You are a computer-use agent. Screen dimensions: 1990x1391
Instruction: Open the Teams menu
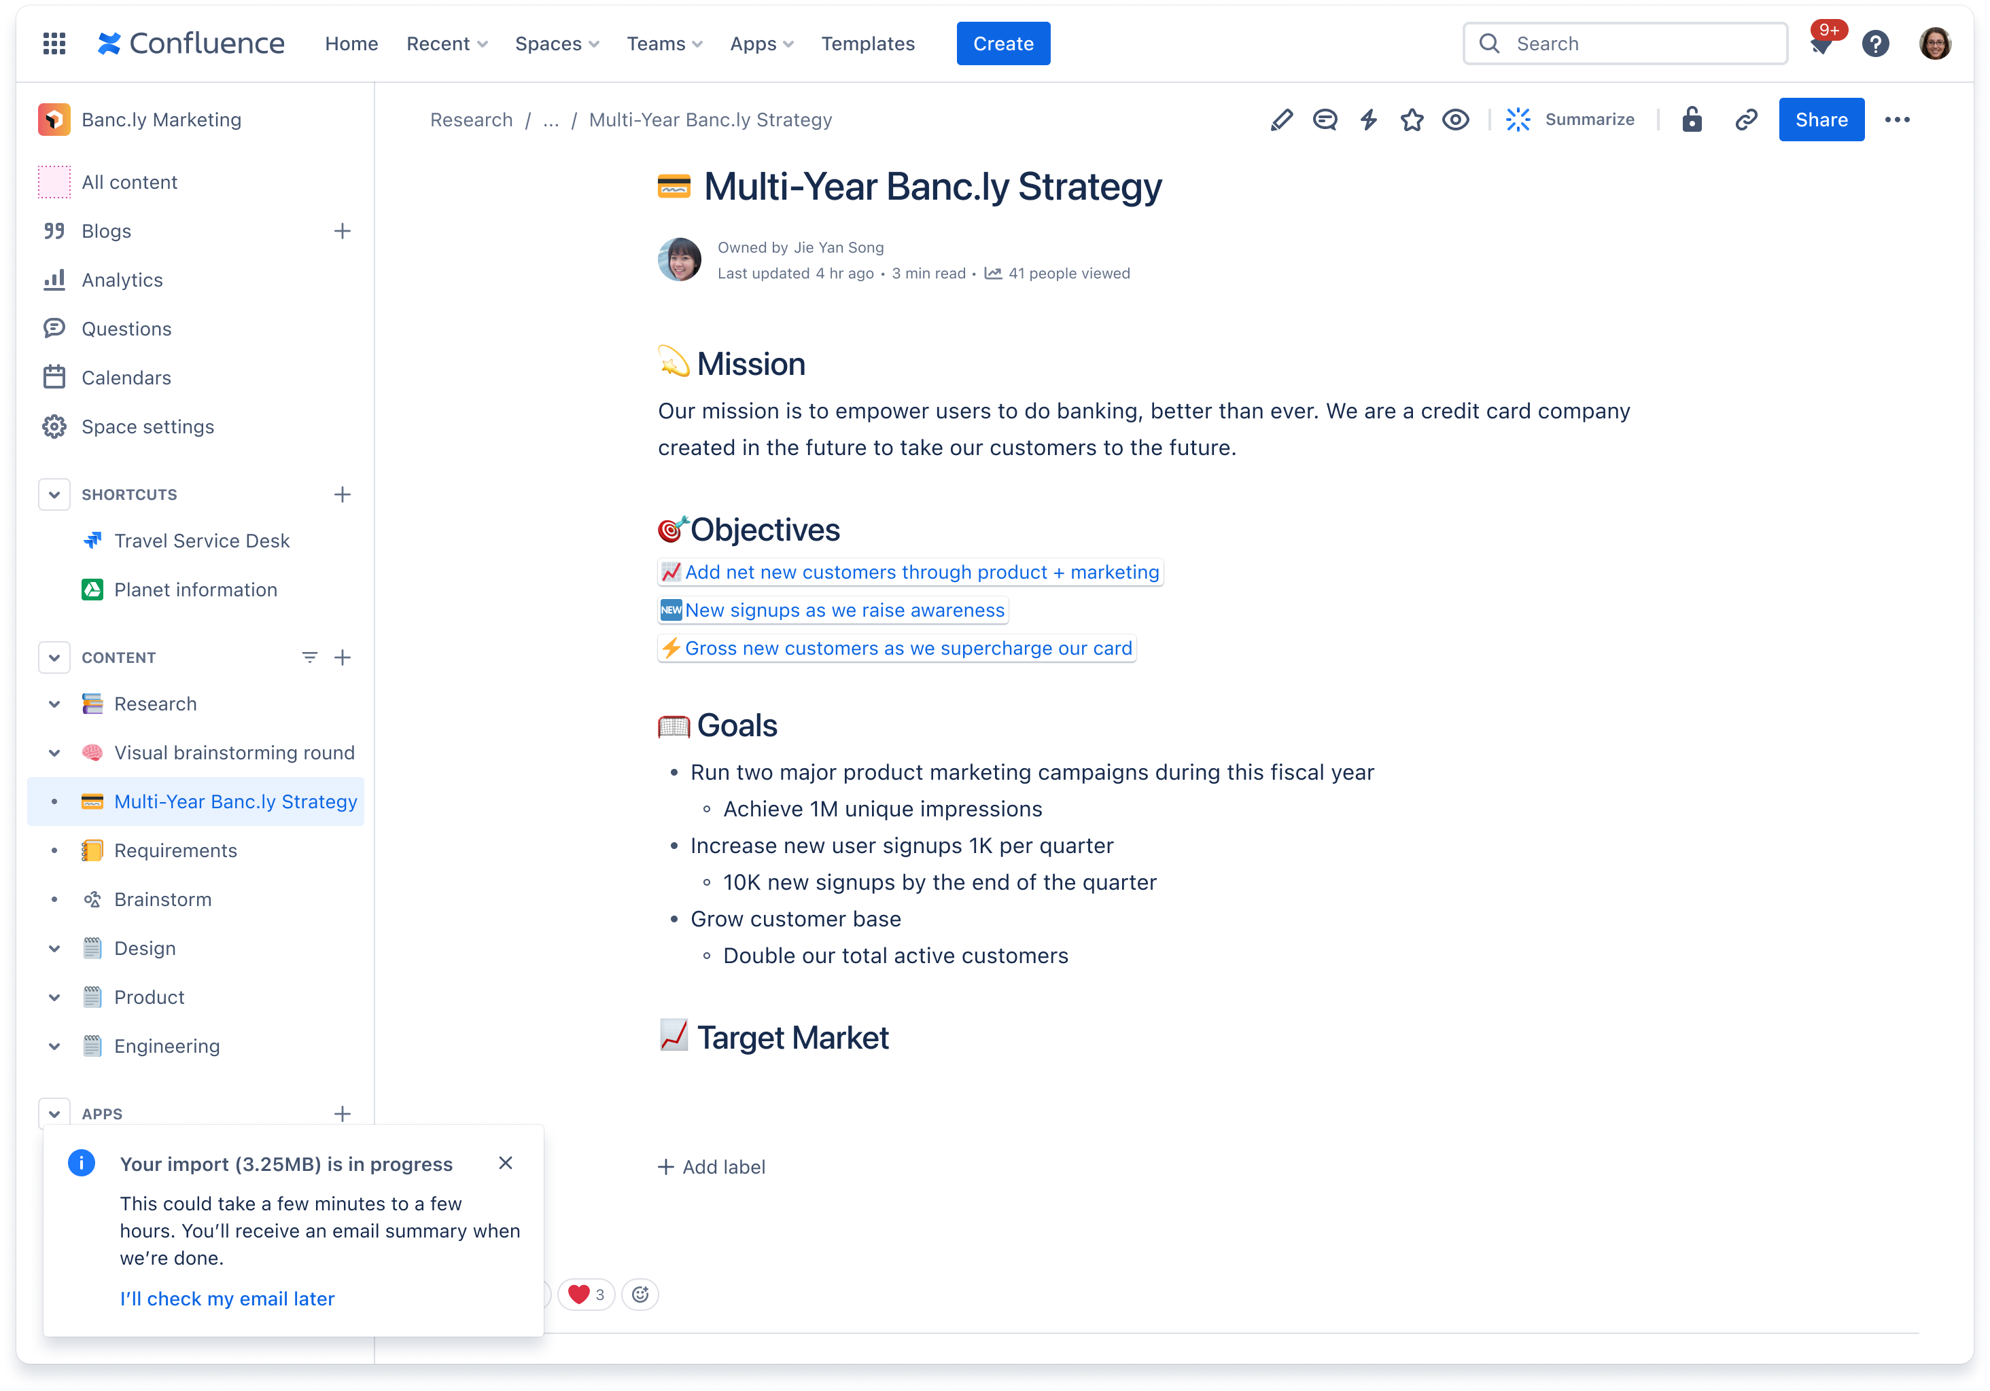665,43
